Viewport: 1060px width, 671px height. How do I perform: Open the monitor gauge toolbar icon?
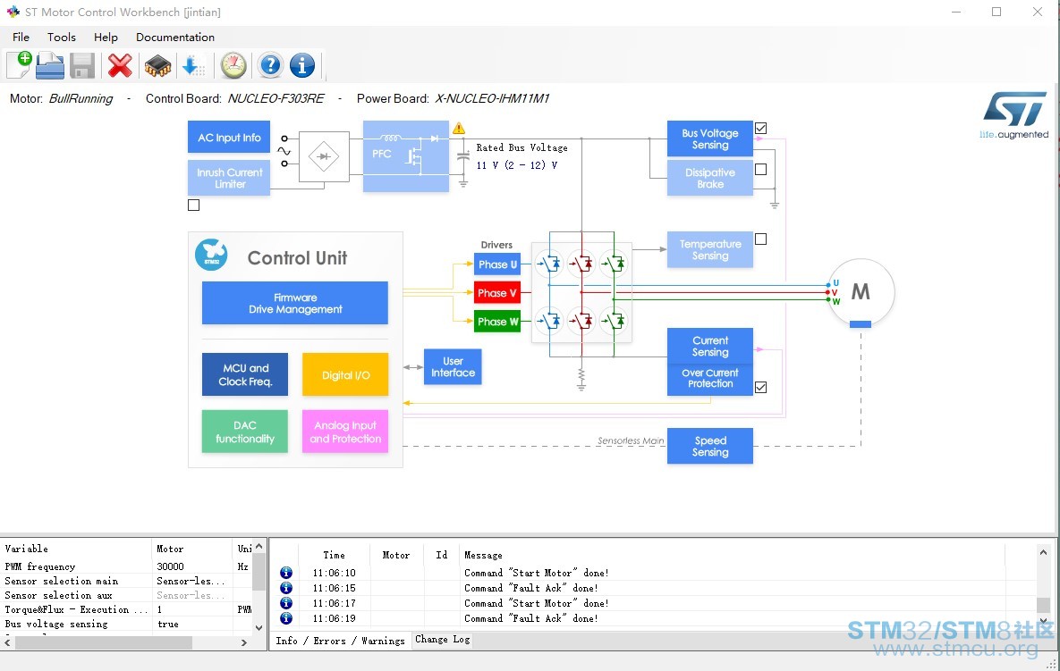pos(233,65)
